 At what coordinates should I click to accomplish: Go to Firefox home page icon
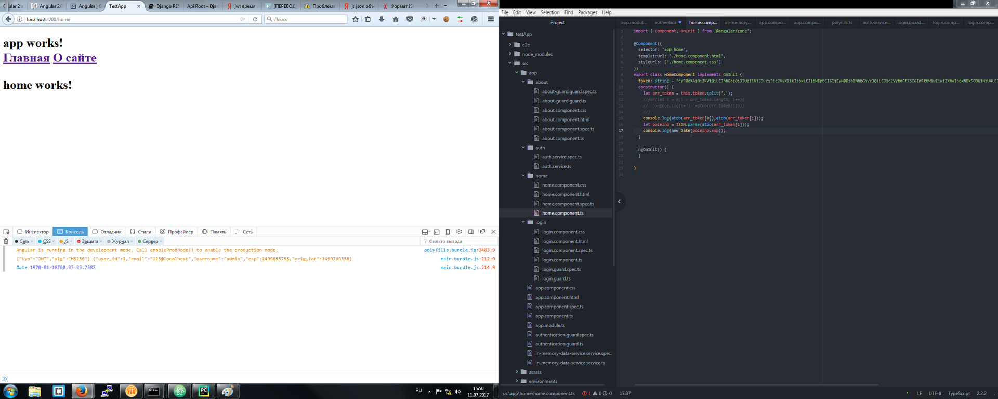[x=396, y=19]
